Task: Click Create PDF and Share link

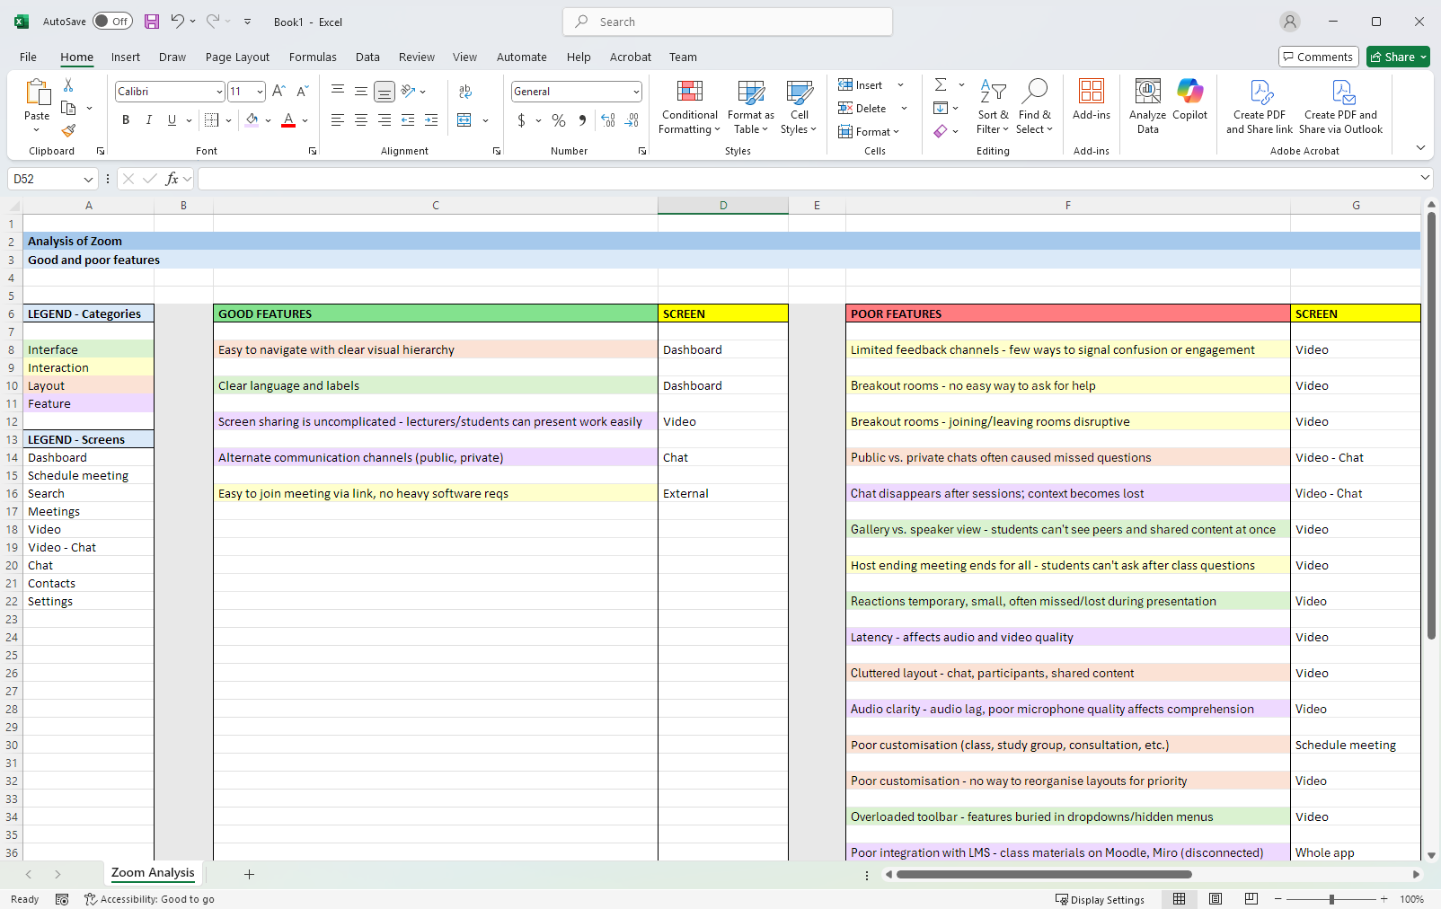Action: coord(1260,107)
